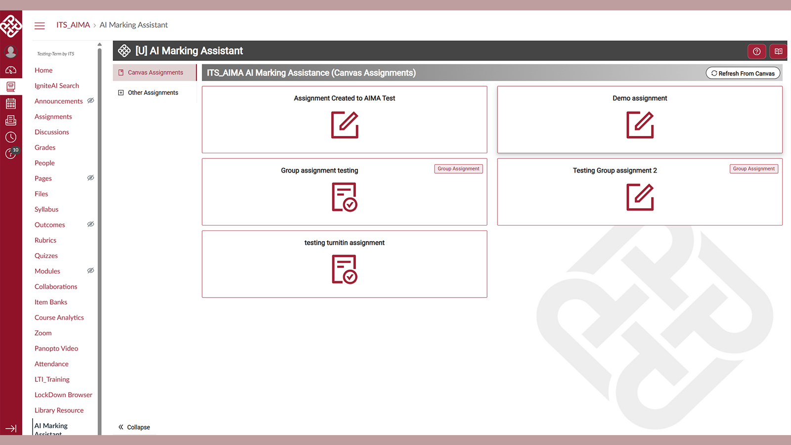This screenshot has height=445, width=791.
Task: Open Item Banks in course menu
Action: (51, 302)
